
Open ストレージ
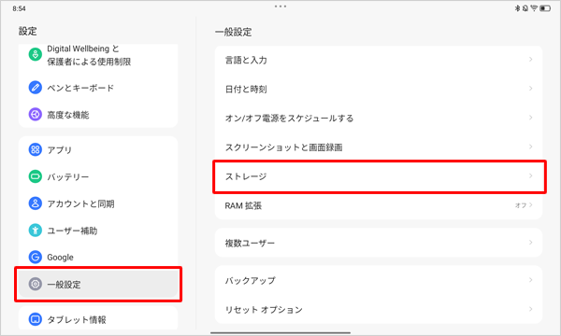[x=379, y=176]
